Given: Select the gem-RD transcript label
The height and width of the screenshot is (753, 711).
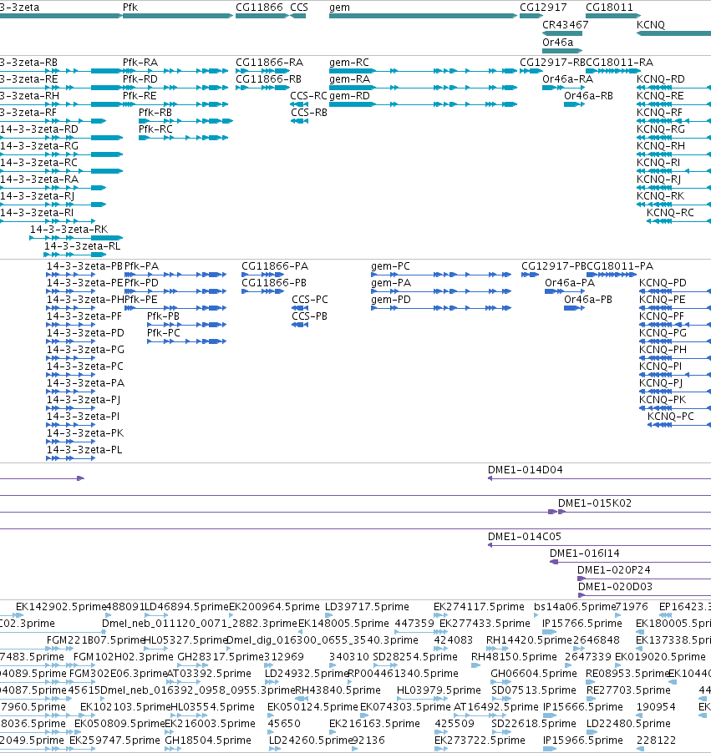Looking at the screenshot, I should pyautogui.click(x=349, y=95).
